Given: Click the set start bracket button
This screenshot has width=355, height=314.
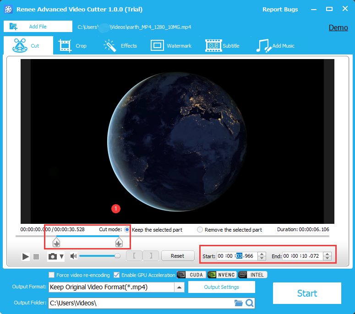Looking at the screenshot, I should pos(134,256).
